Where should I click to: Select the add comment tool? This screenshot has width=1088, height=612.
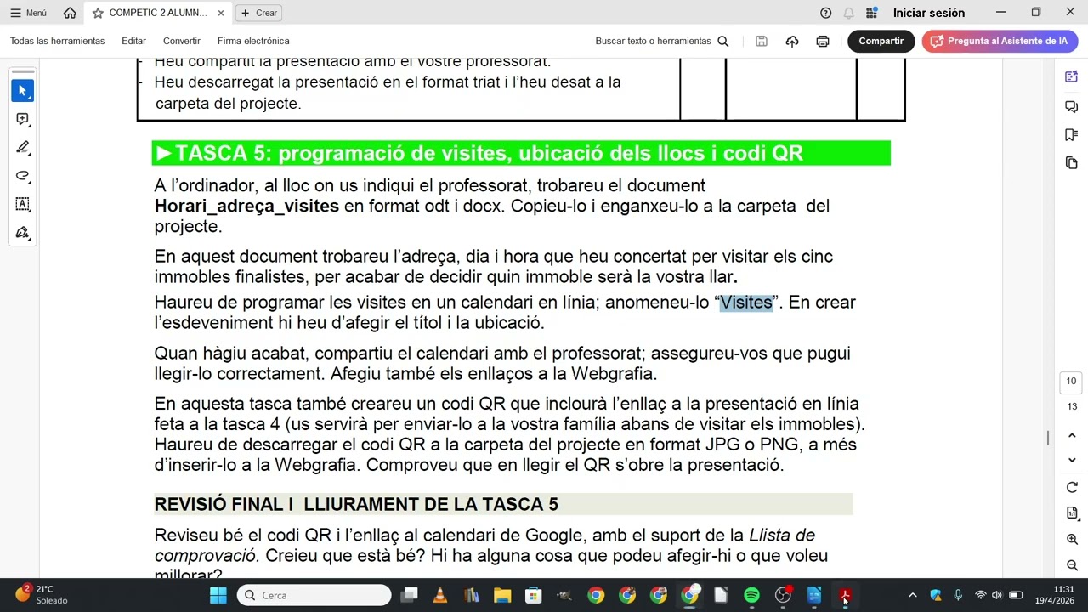23,119
